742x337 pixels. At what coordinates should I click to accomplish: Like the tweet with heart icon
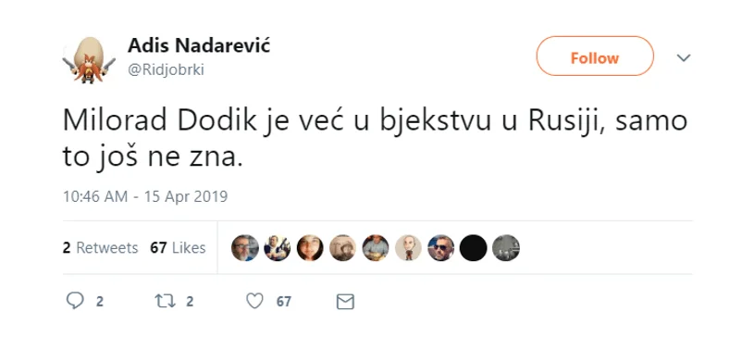(254, 301)
